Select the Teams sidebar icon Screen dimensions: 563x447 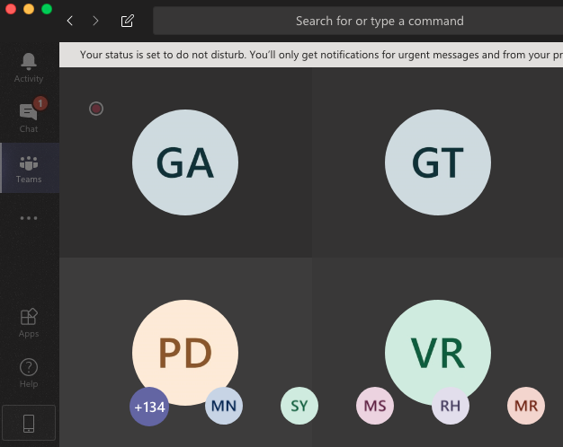coord(29,168)
